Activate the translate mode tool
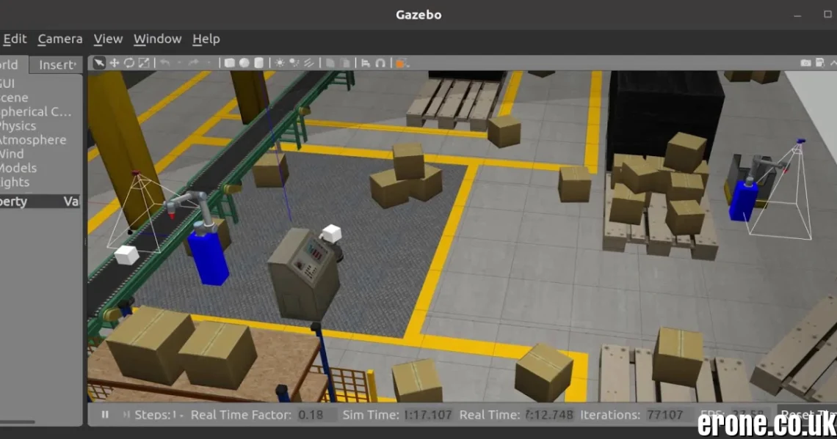The height and width of the screenshot is (439, 837). pyautogui.click(x=115, y=63)
